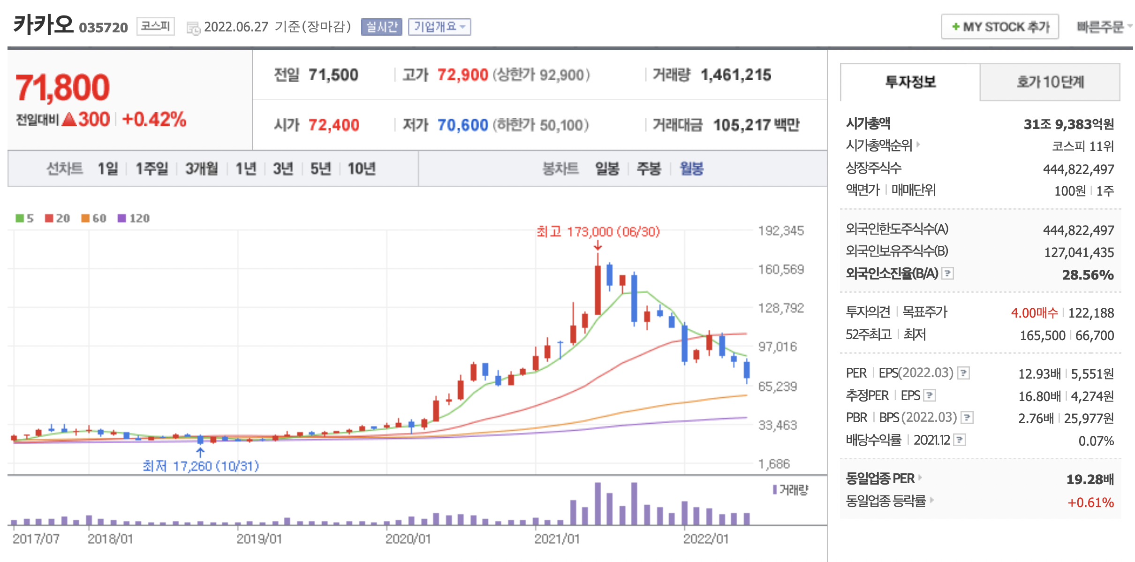Switch to 일봉 candlestick chart
The height and width of the screenshot is (562, 1135).
(607, 168)
